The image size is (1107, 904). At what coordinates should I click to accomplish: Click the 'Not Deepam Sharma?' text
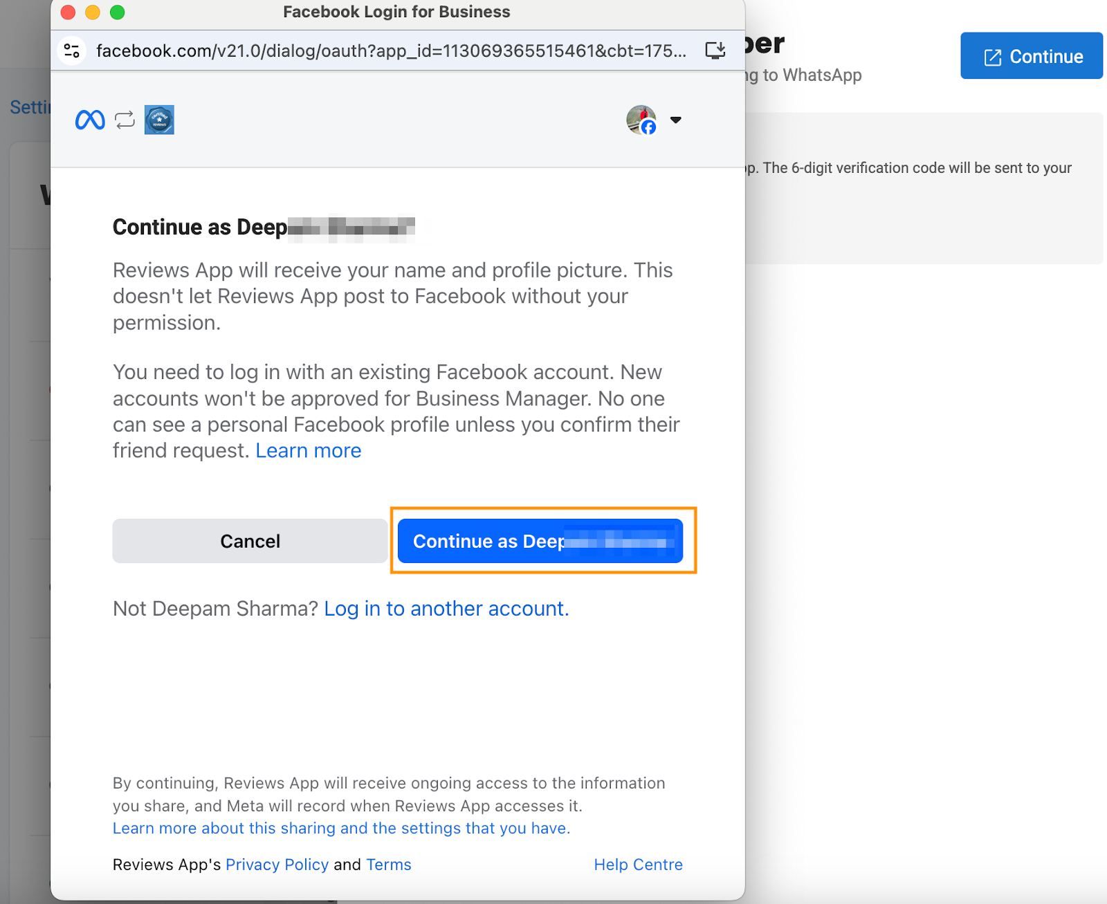215,609
